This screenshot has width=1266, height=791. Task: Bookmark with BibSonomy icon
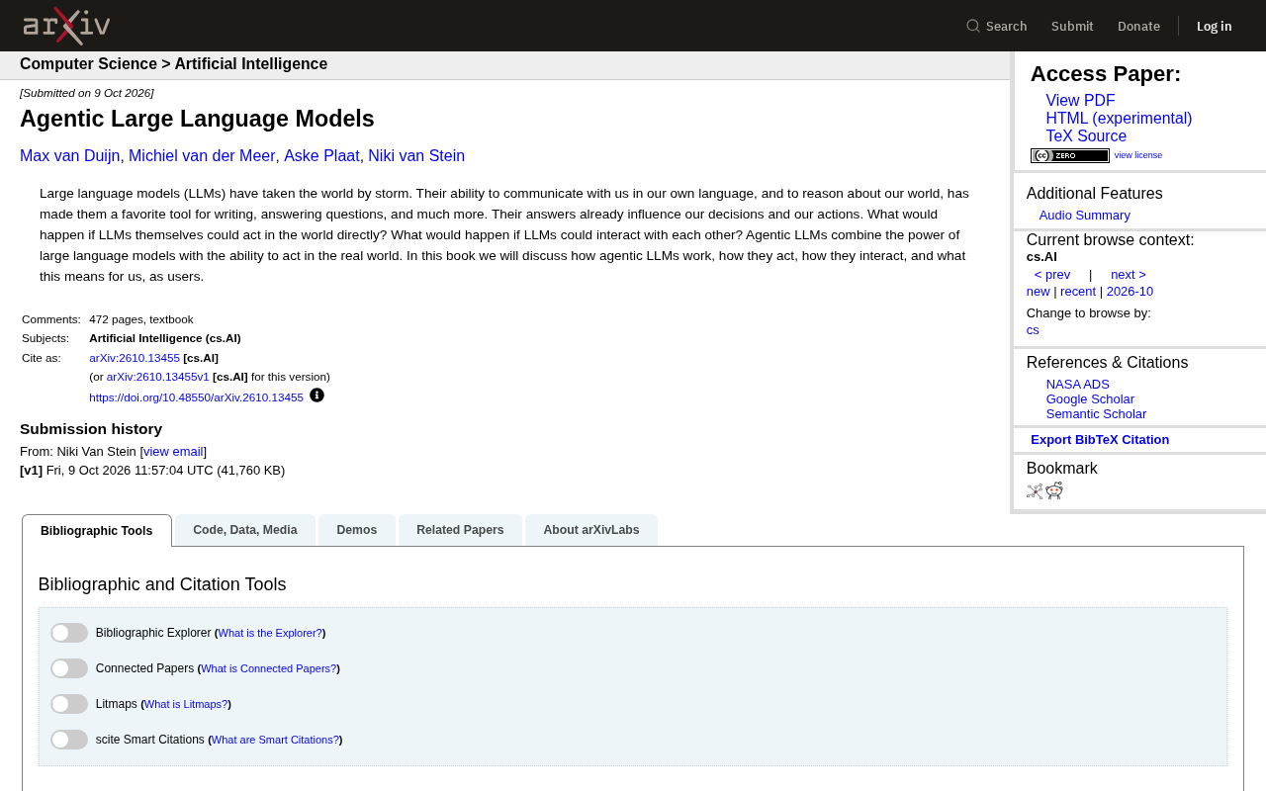1035,490
